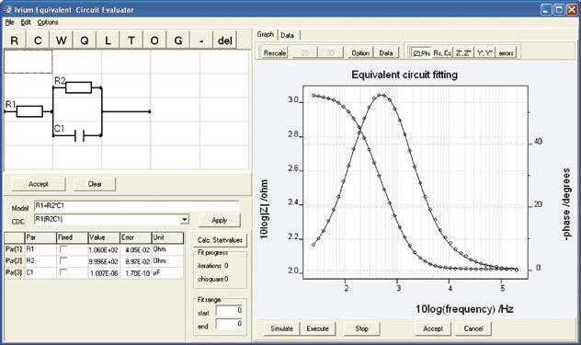Screen dimensions: 581x345
Task: Click the Execute fit button
Action: 317,328
